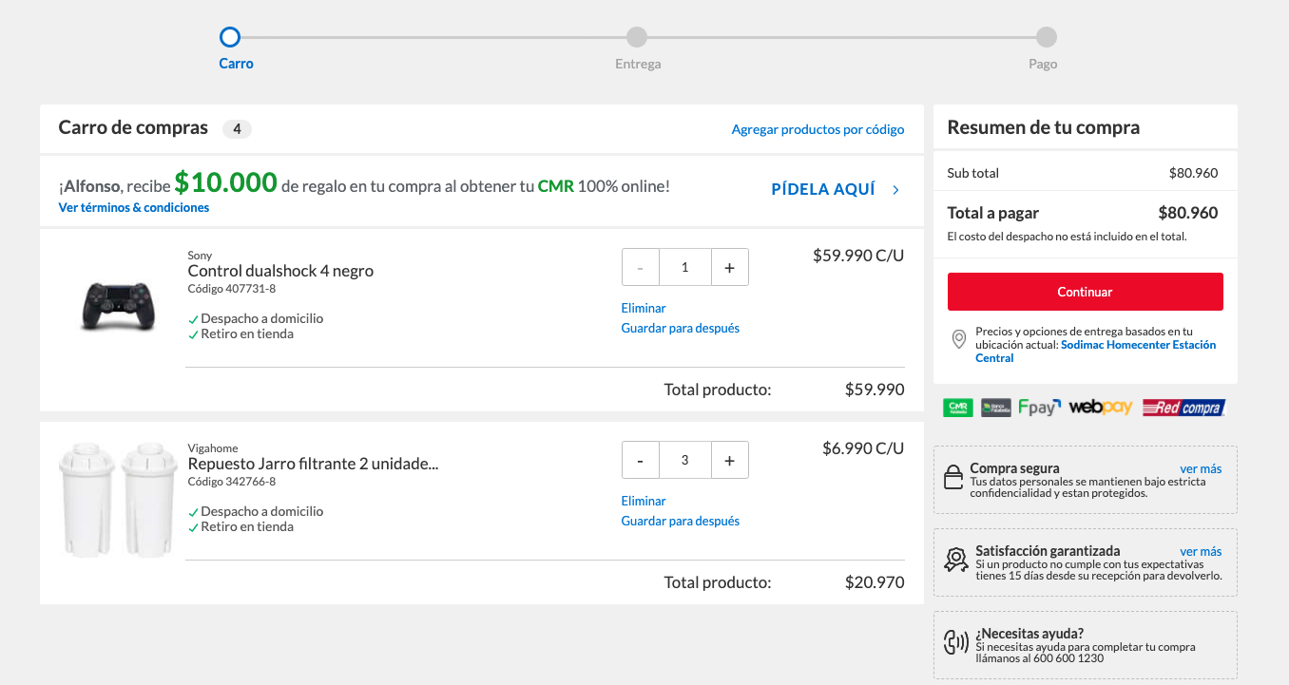Screen dimensions: 1289x685
Task: Decrease quantity of Control dualshock 4
Action: coord(641,268)
